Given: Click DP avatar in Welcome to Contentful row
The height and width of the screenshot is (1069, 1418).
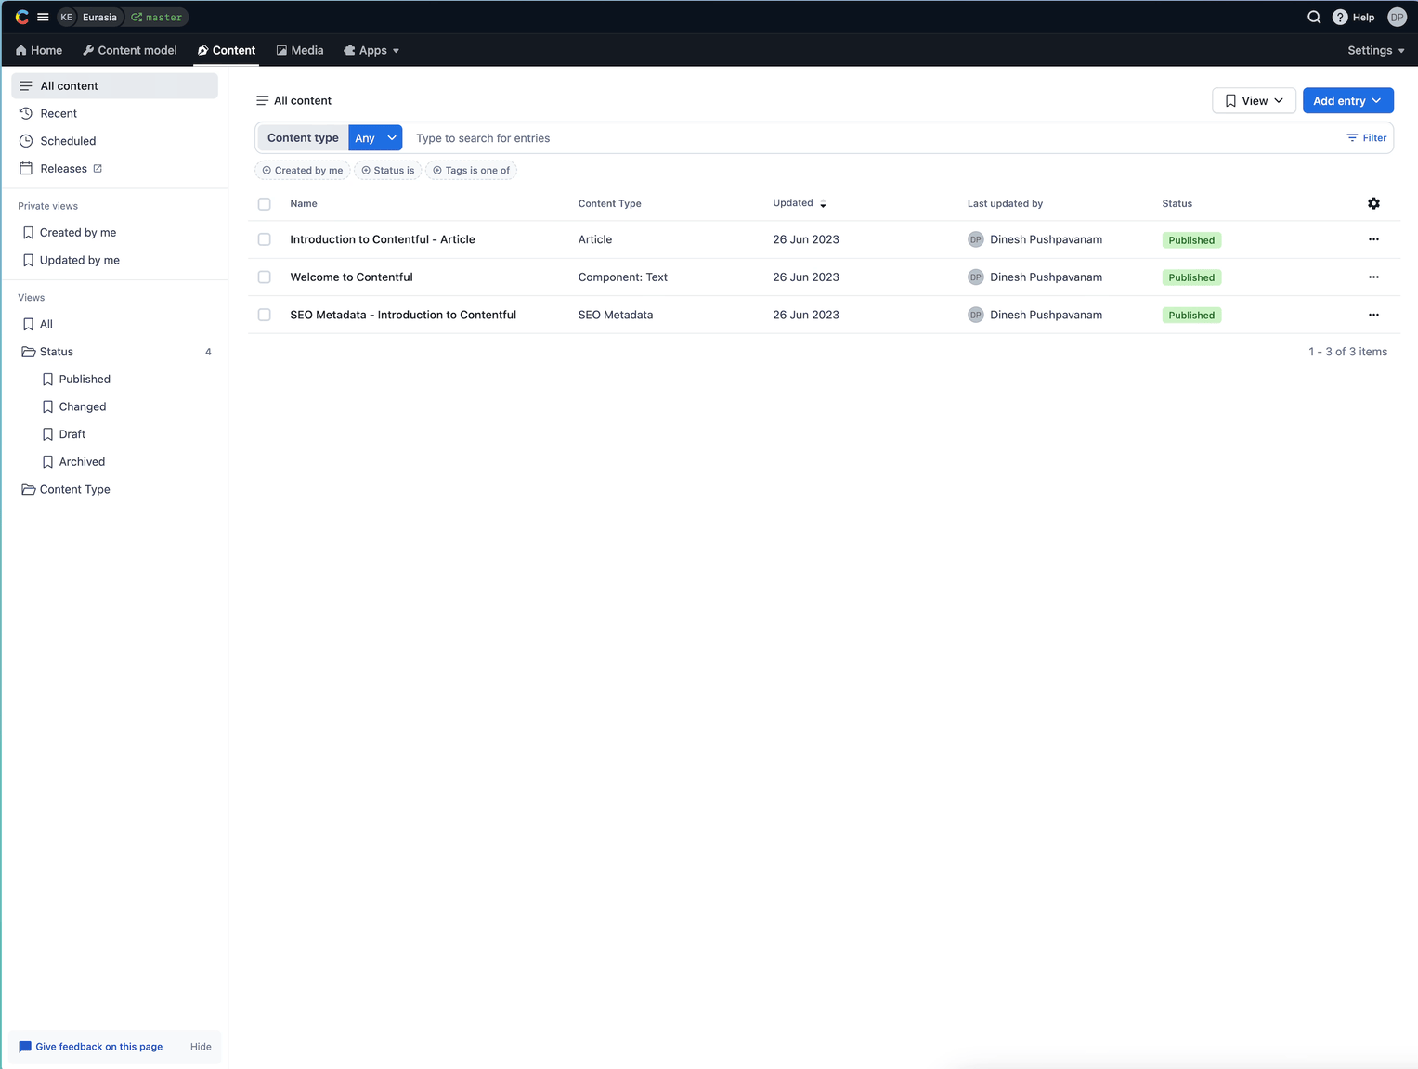Looking at the screenshot, I should (x=975, y=277).
